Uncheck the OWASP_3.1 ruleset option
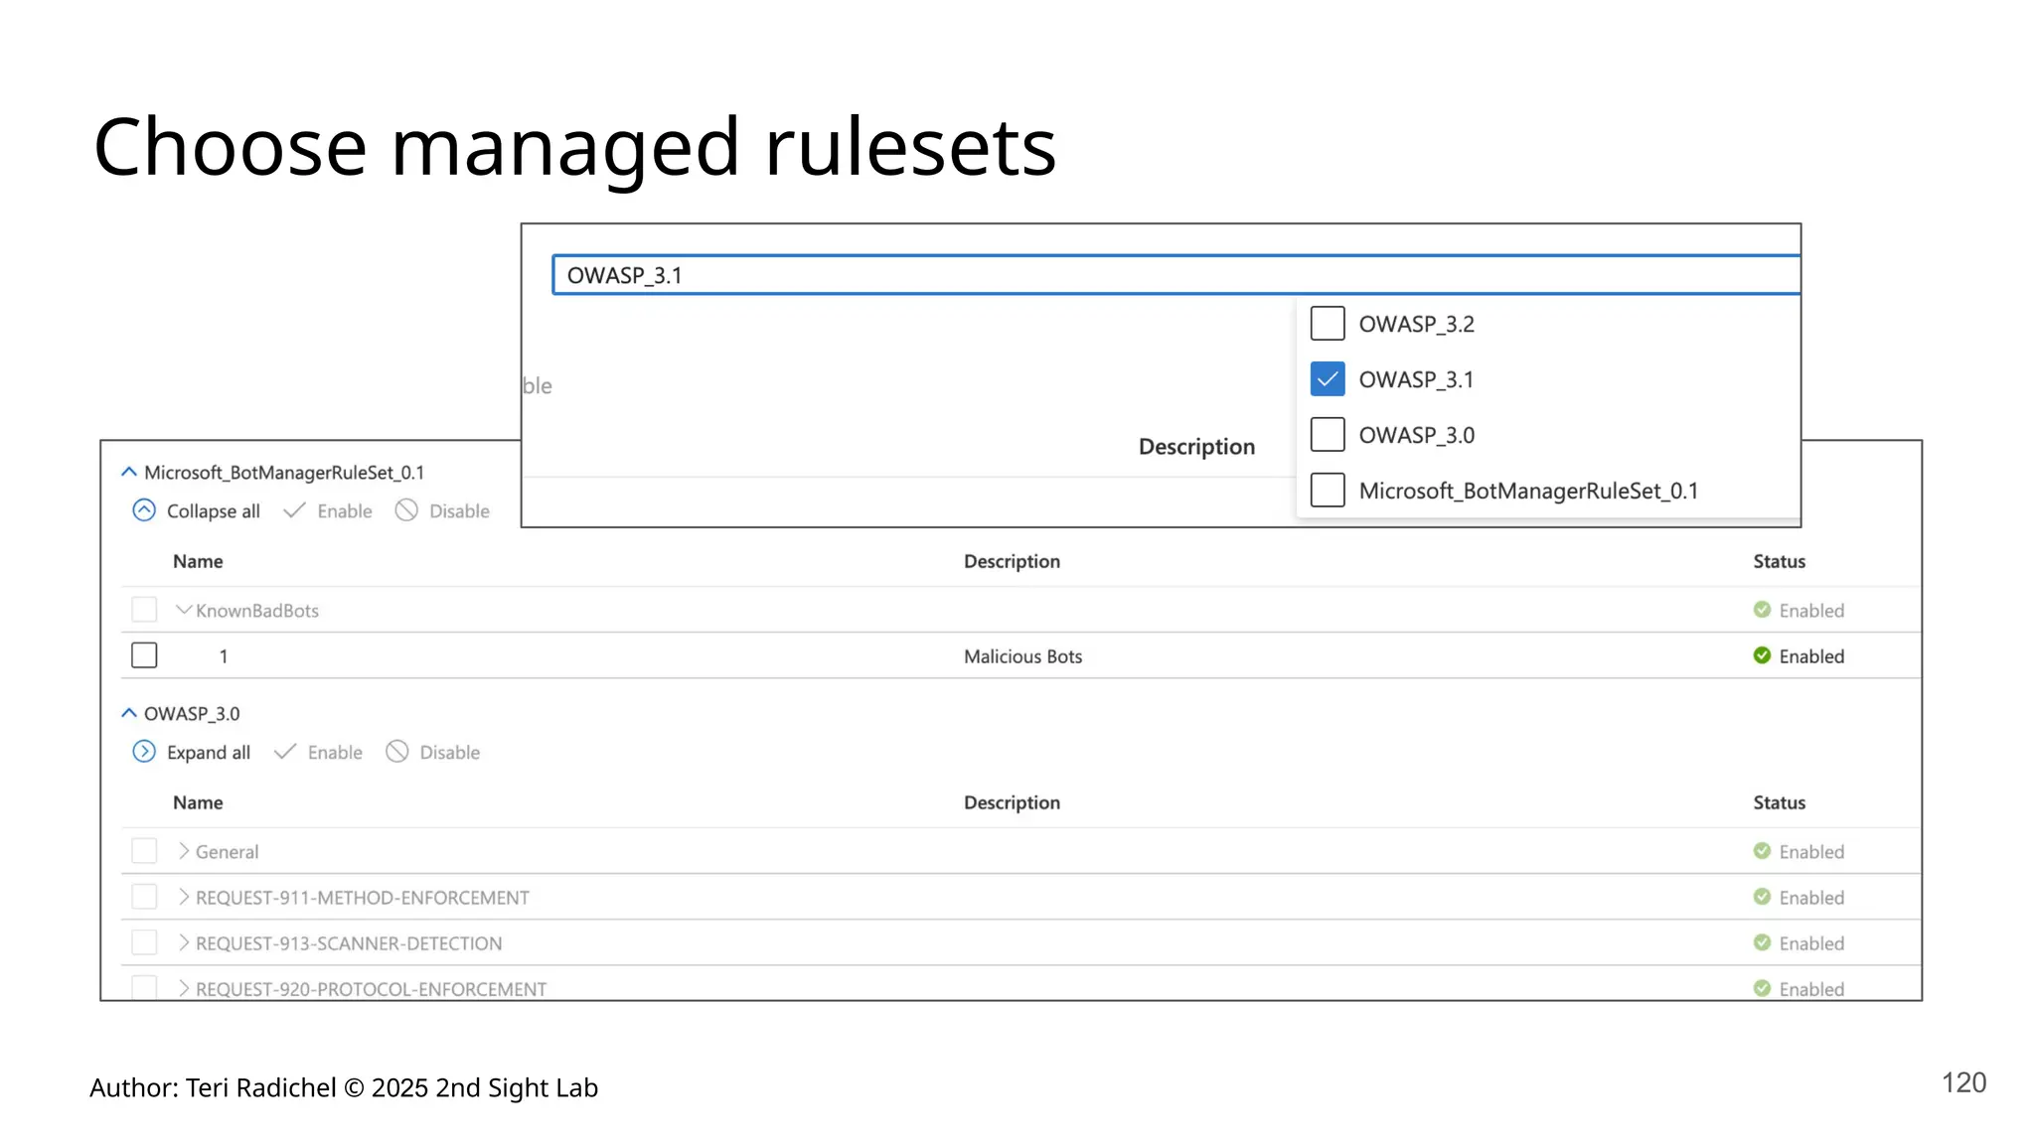Image resolution: width=2035 pixels, height=1144 pixels. tap(1328, 379)
